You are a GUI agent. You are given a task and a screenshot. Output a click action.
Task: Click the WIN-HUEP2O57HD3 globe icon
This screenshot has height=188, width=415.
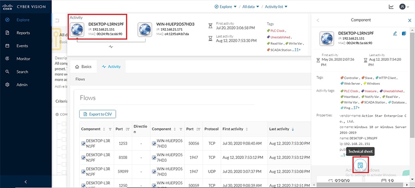145,29
